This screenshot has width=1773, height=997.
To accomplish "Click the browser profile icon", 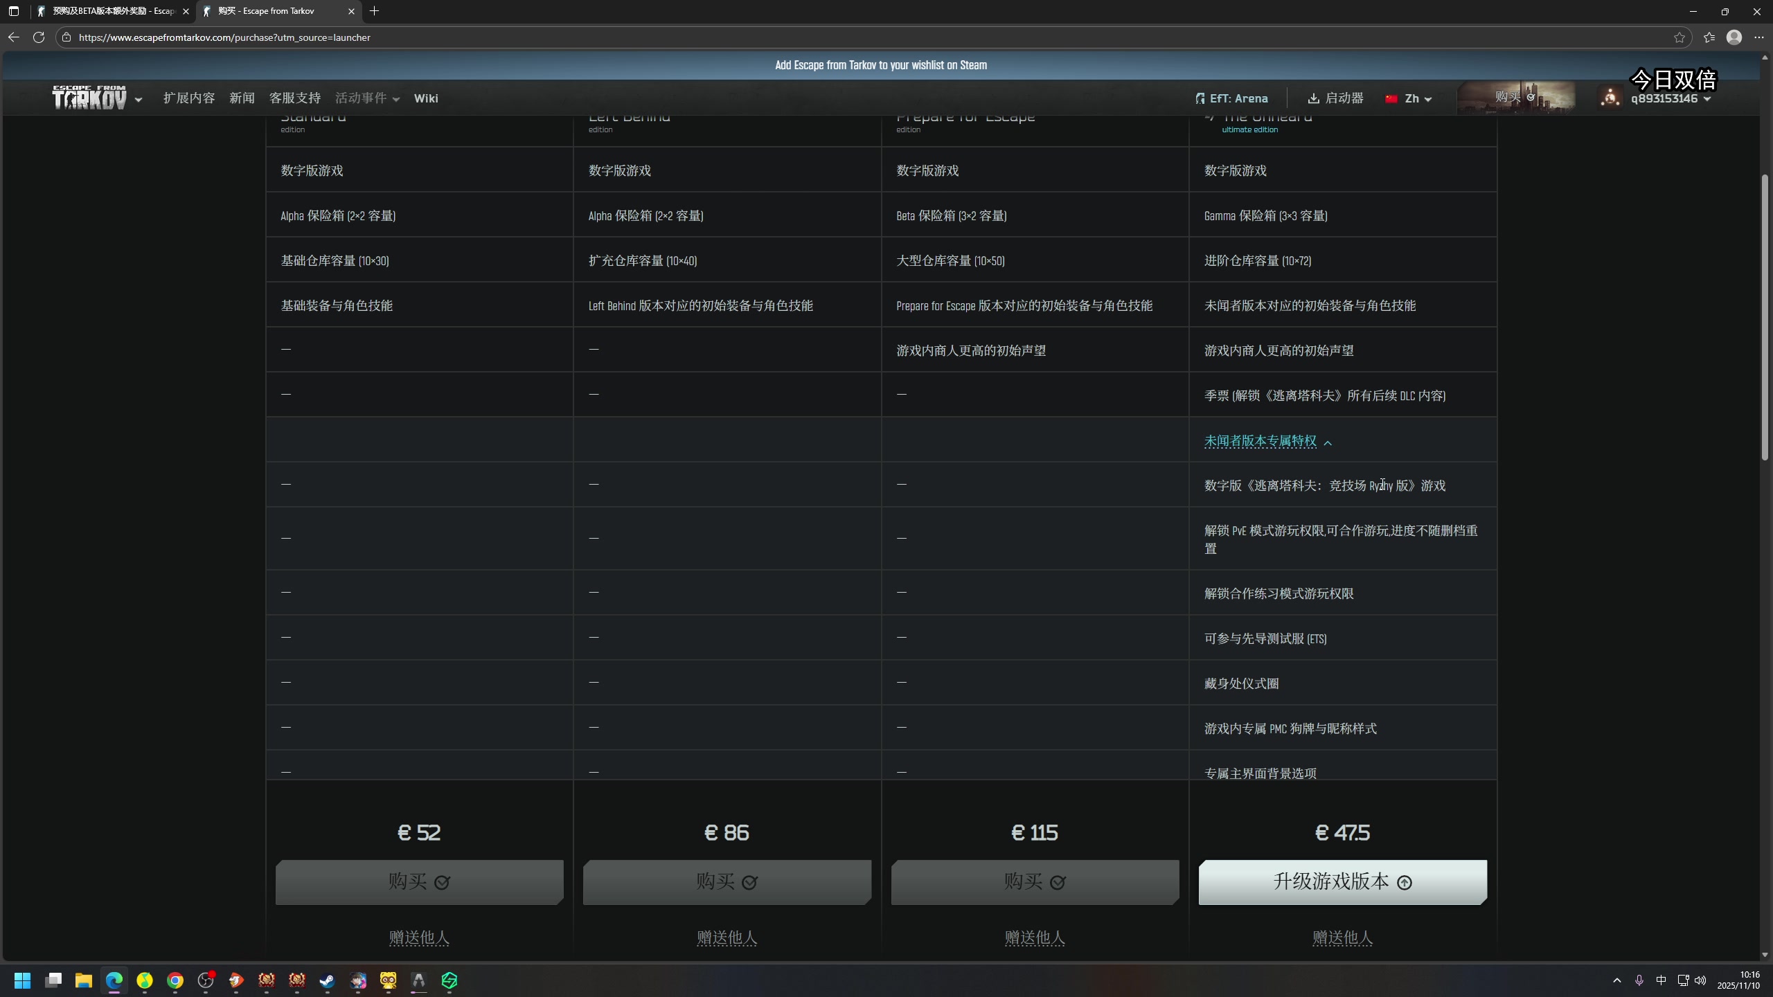I will pyautogui.click(x=1734, y=37).
